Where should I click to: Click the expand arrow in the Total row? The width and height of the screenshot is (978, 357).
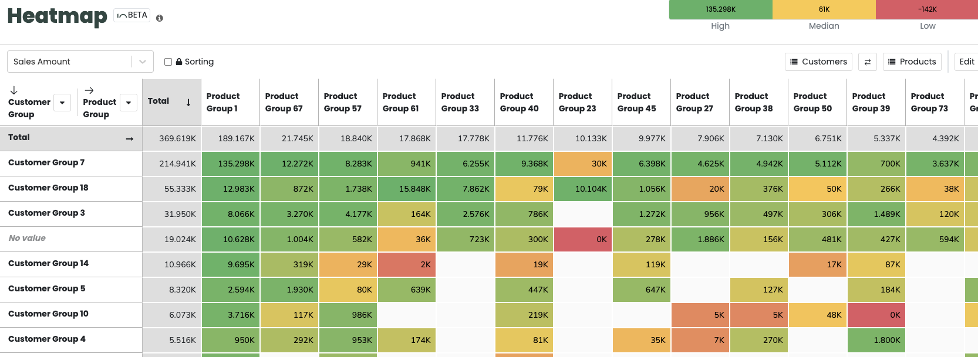130,138
